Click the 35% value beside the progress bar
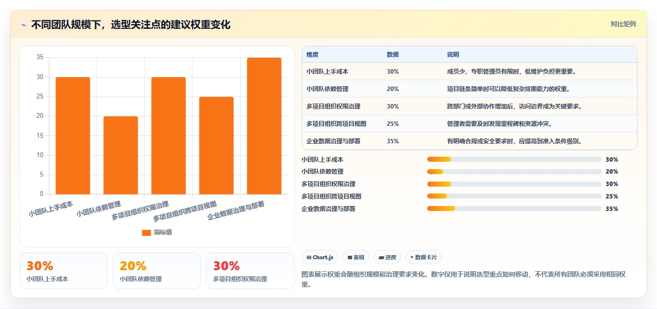Screen dimensions: 657x309 (612, 209)
